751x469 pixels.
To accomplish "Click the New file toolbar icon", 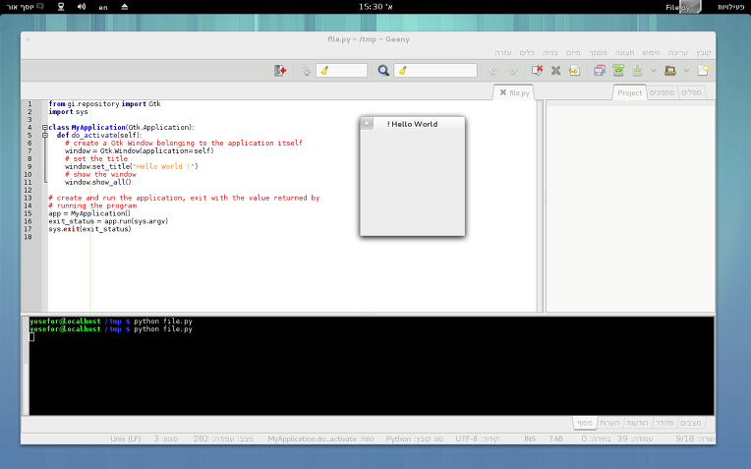I will pos(703,71).
